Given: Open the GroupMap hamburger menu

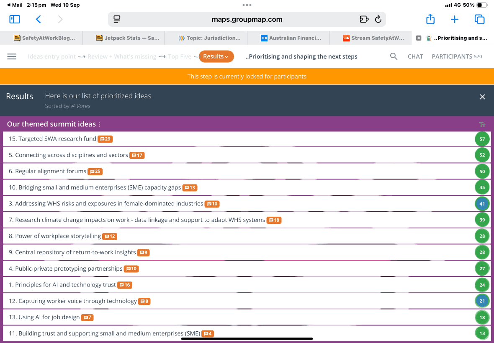Looking at the screenshot, I should tap(12, 56).
